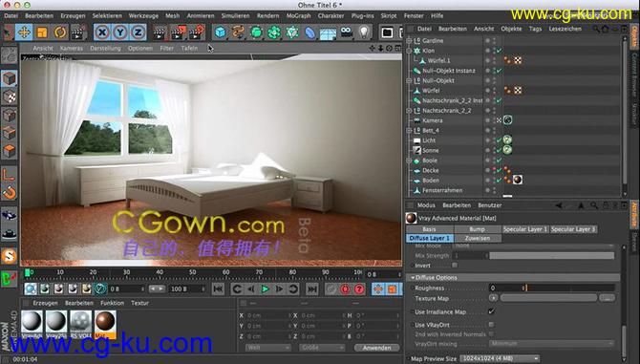Add a Cube primitive object

pos(220,32)
